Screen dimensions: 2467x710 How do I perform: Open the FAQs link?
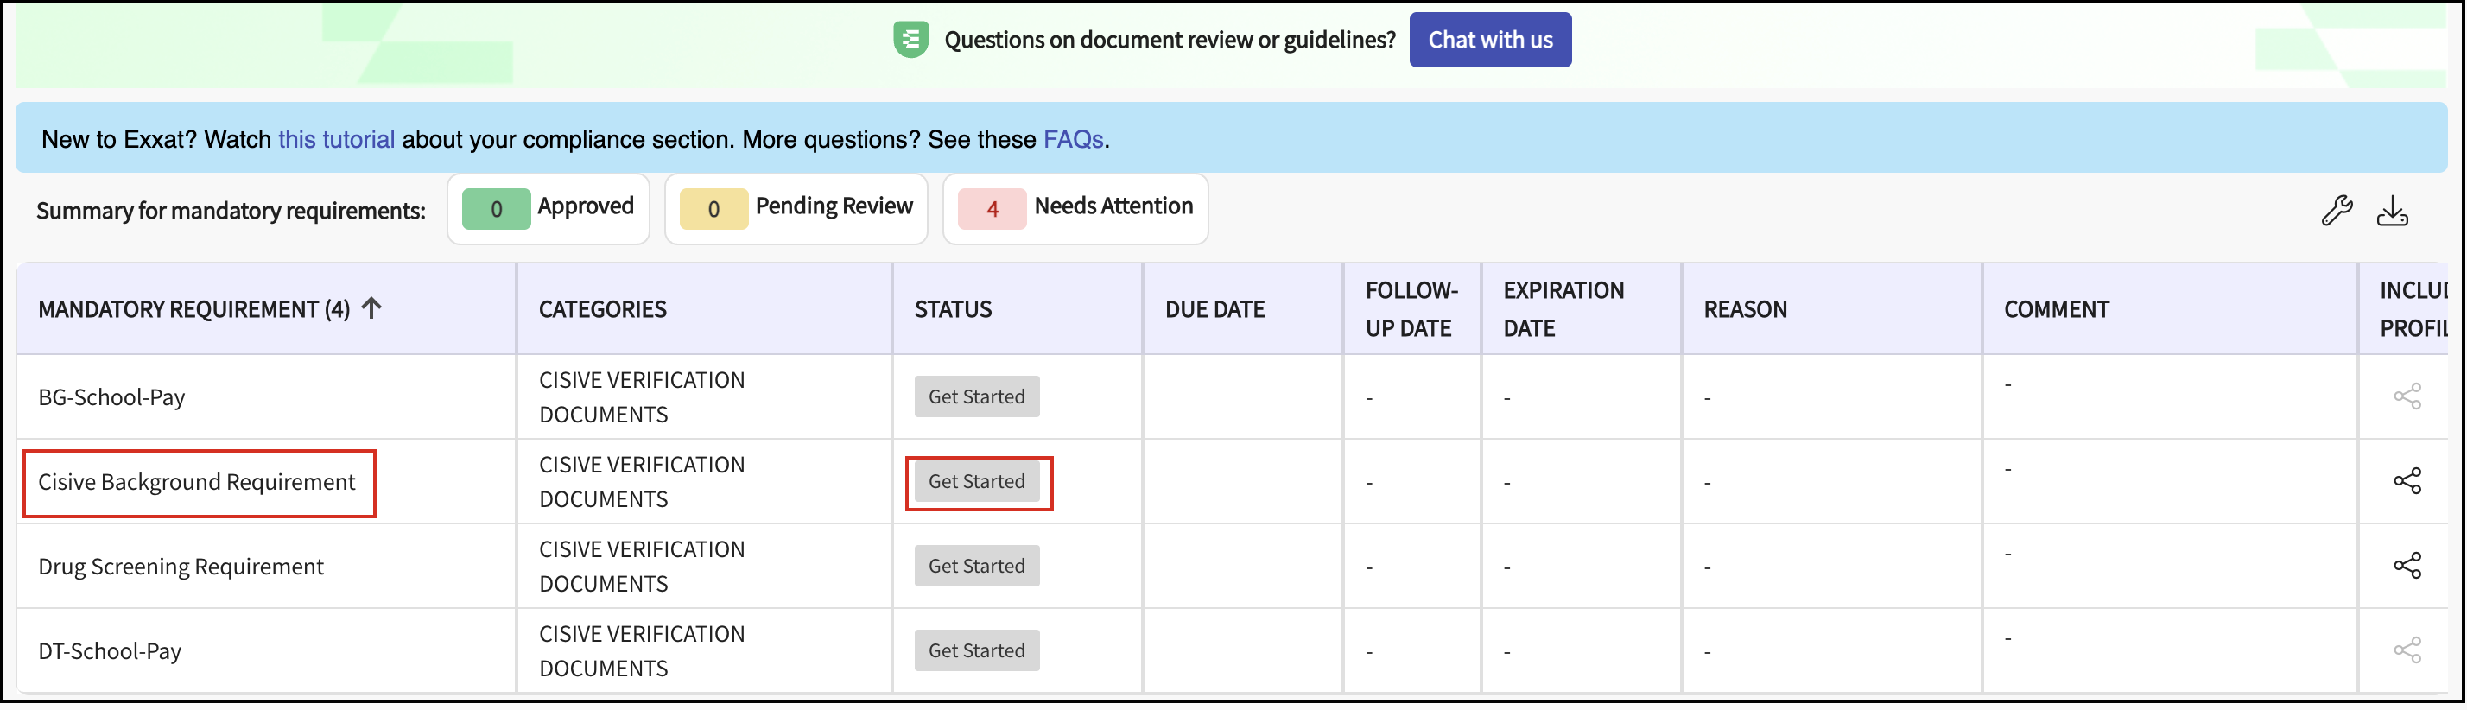pos(1073,139)
